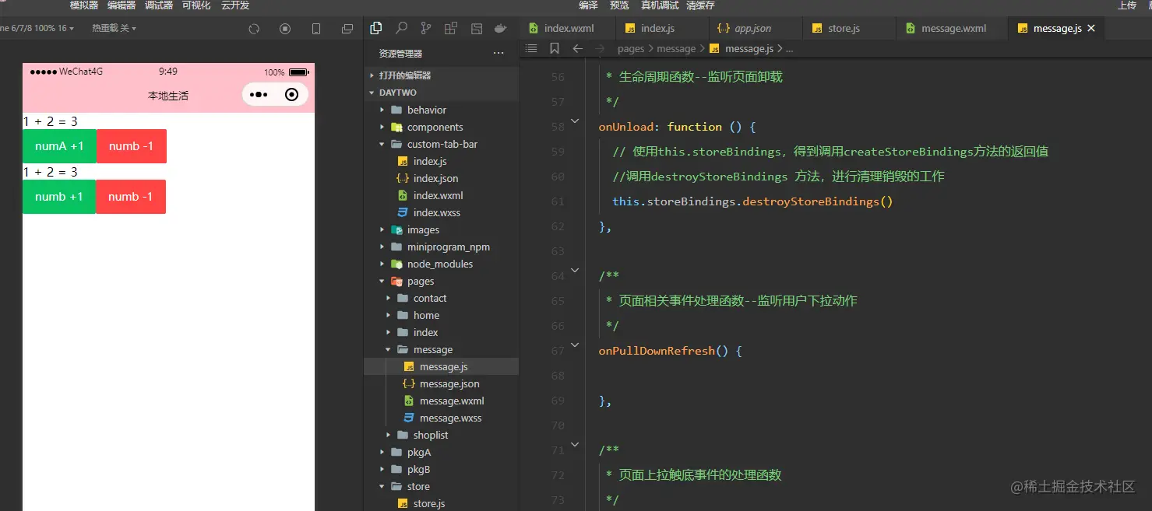Switch to the message.wxml tab
The width and height of the screenshot is (1152, 511).
point(953,29)
